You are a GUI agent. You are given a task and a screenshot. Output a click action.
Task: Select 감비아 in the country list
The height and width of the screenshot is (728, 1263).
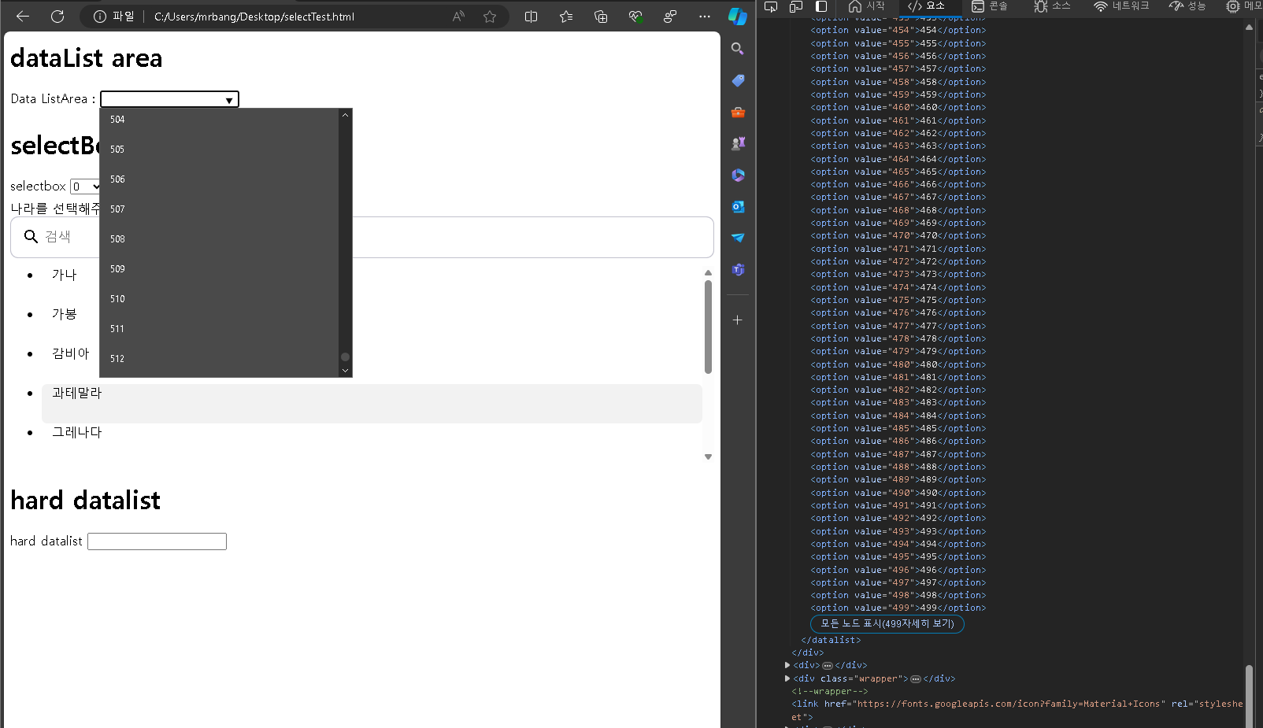71,353
